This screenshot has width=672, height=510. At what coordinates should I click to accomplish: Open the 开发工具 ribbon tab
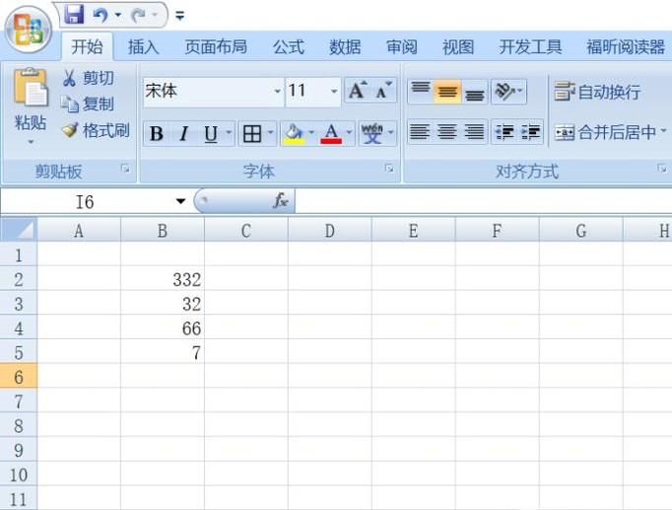(x=530, y=46)
